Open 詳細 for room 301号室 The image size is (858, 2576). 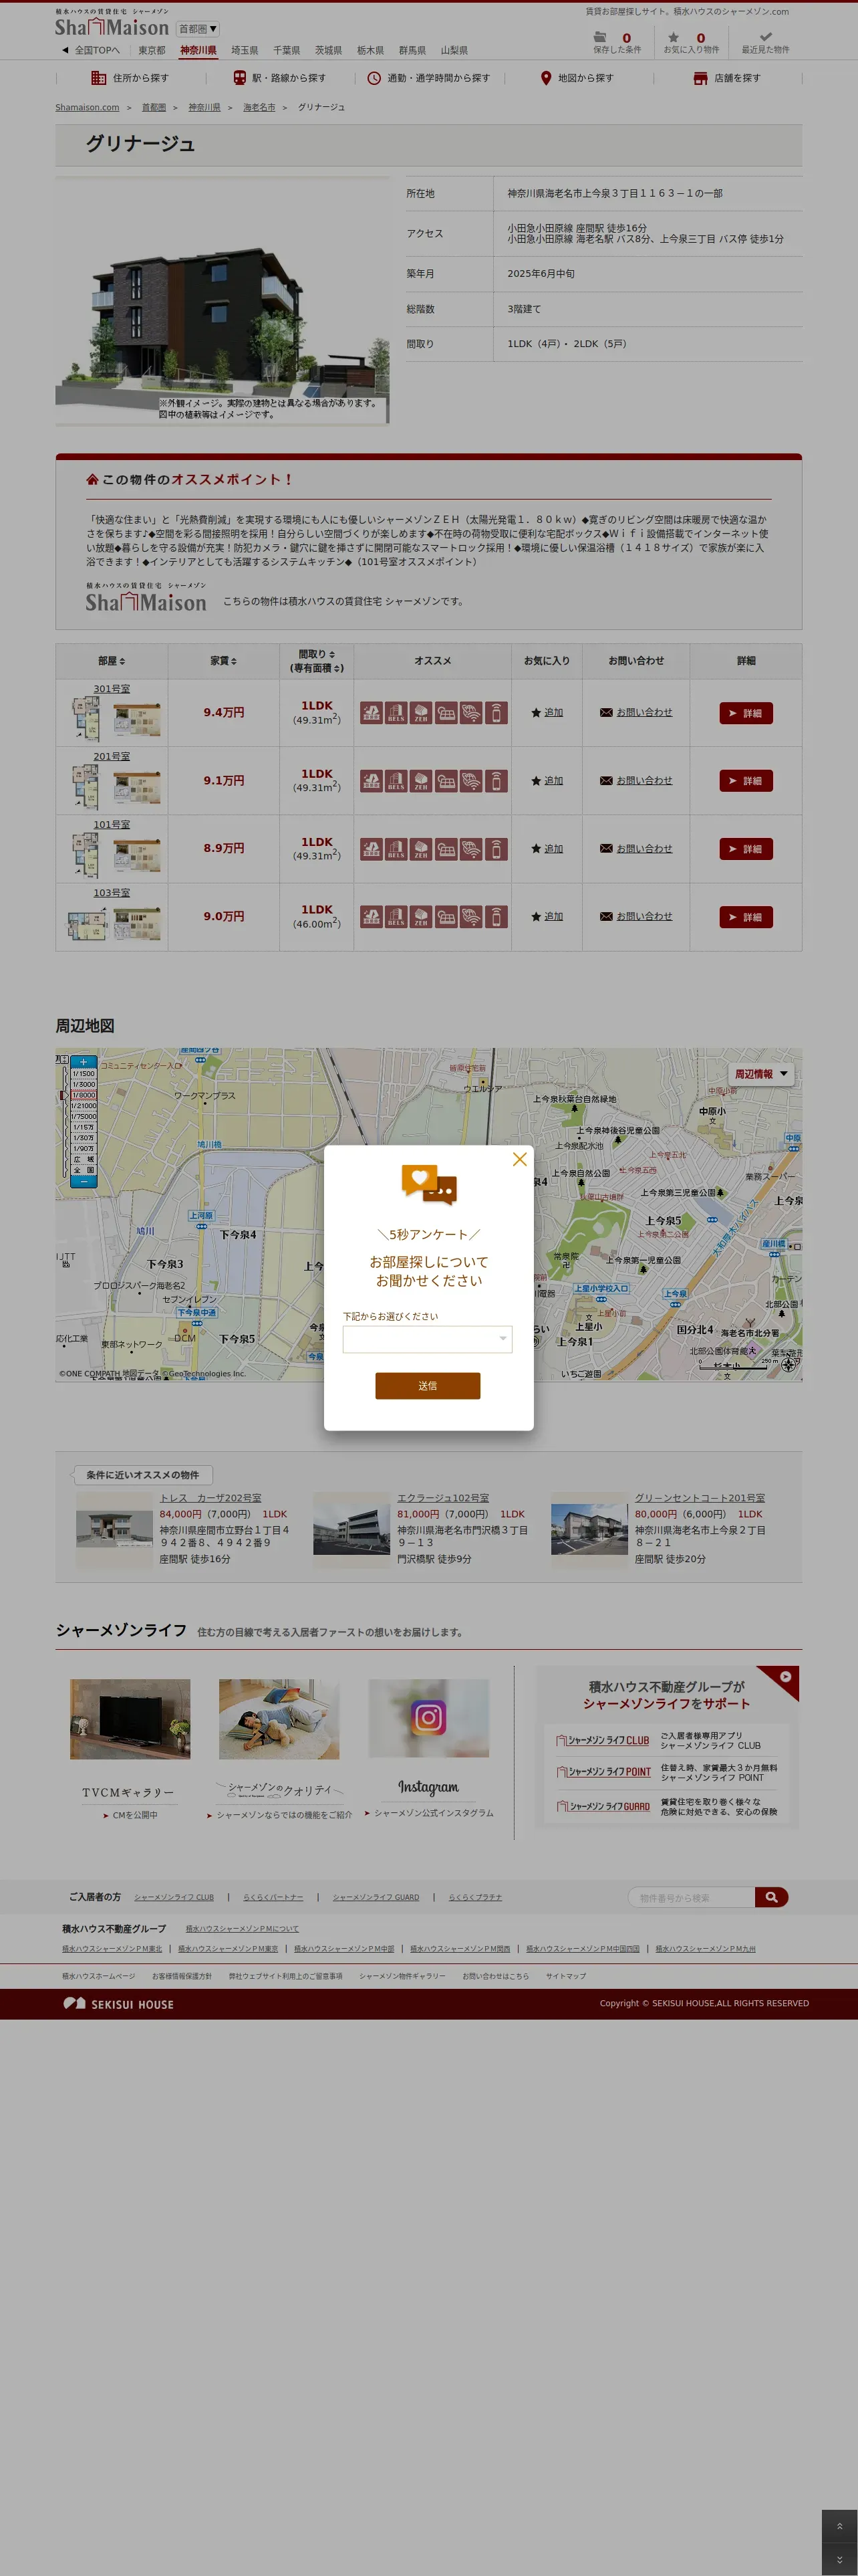pos(746,713)
